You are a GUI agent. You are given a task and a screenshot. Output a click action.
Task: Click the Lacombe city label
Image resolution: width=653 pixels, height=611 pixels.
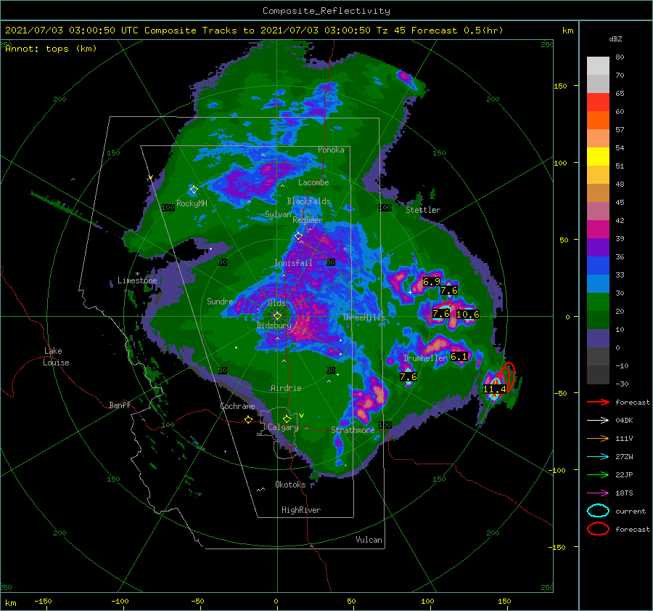tap(313, 182)
